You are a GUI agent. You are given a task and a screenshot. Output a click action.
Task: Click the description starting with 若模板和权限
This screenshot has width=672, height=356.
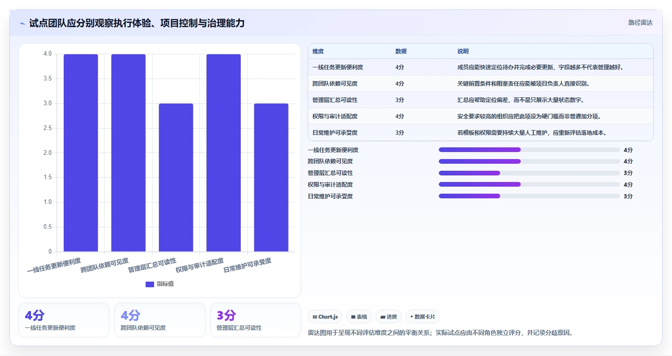(x=532, y=133)
